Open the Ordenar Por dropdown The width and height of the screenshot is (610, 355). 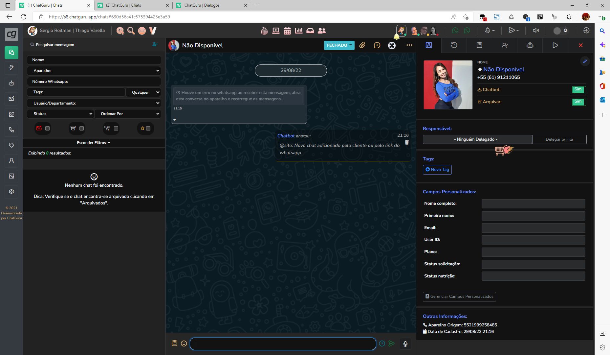tap(128, 114)
